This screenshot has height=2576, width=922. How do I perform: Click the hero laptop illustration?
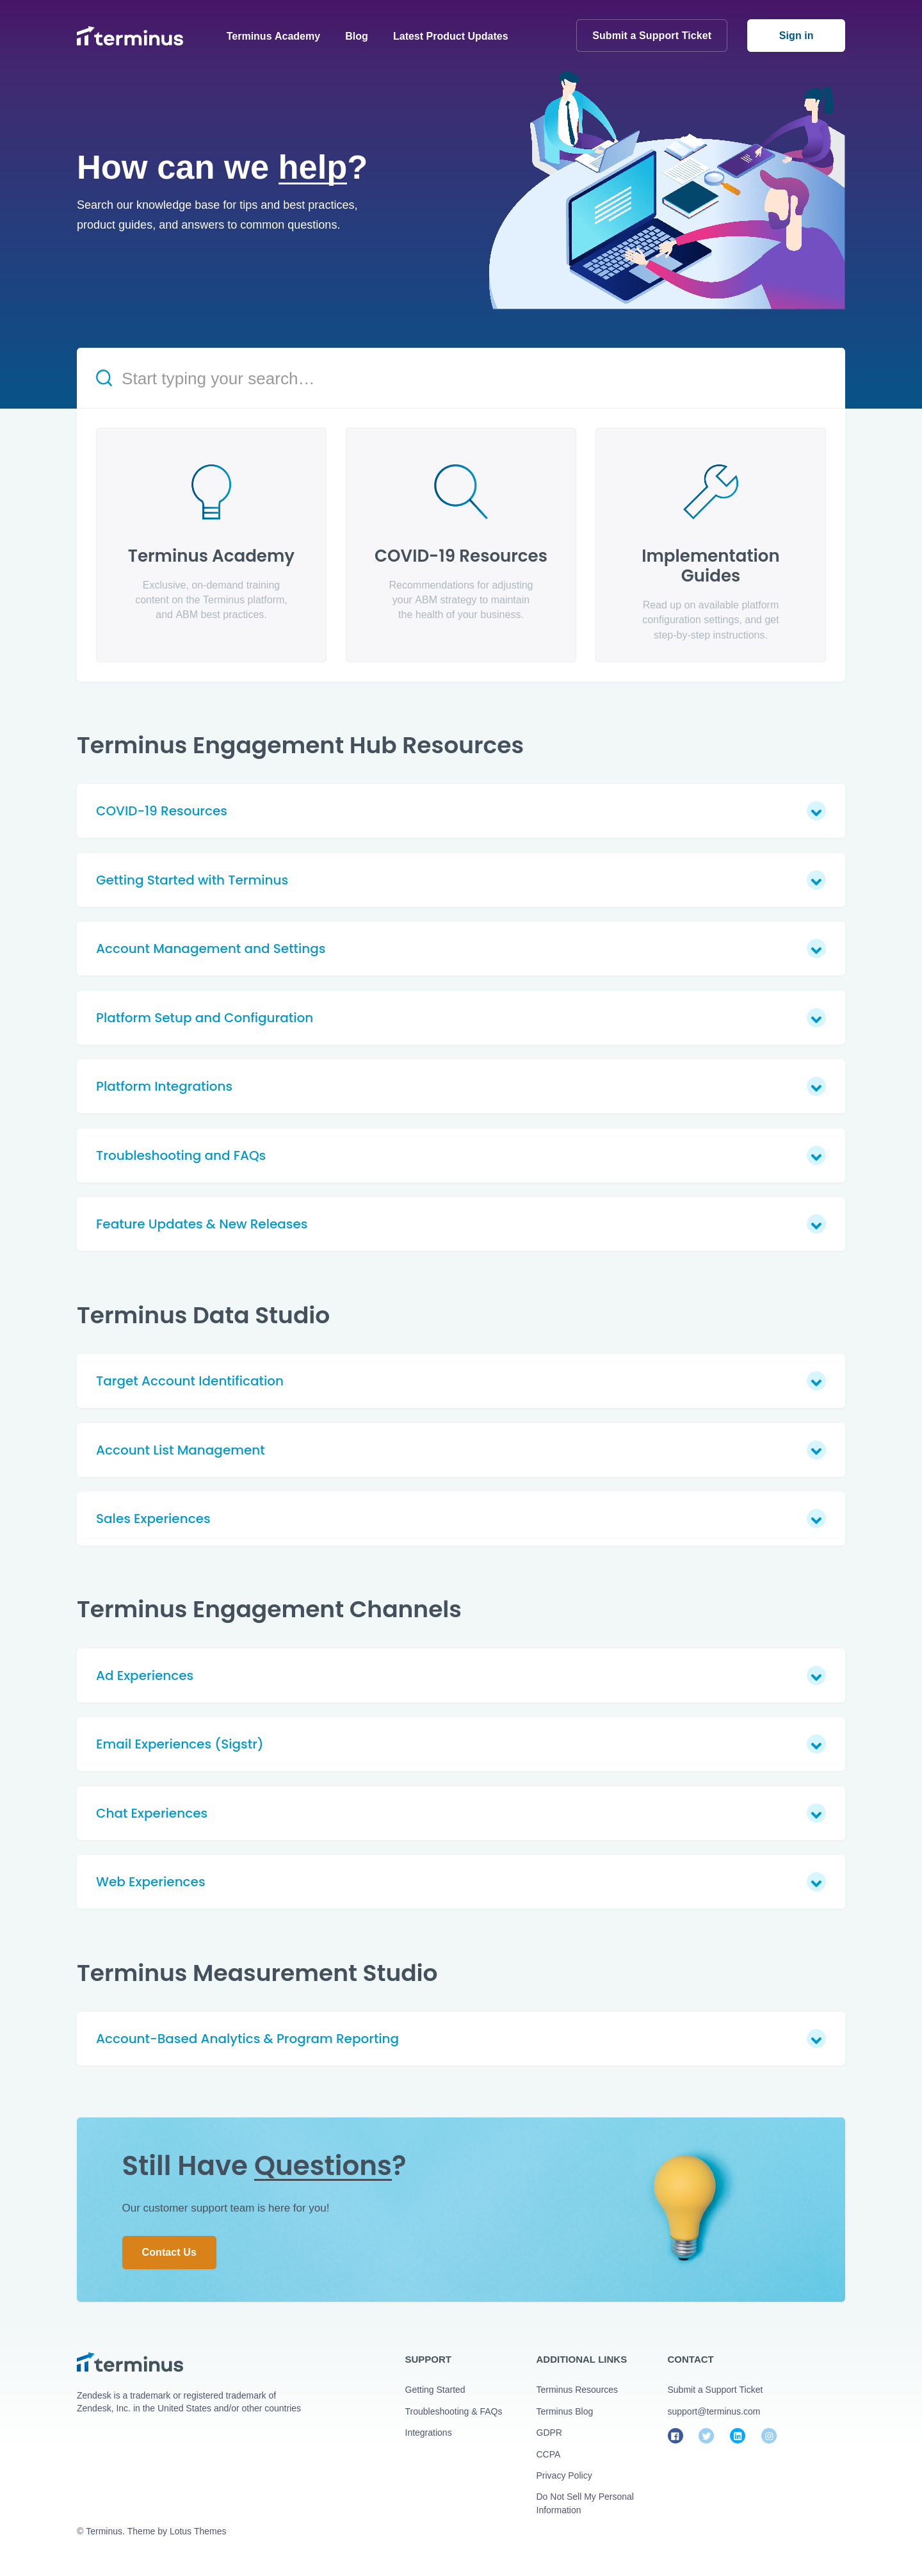(x=667, y=190)
